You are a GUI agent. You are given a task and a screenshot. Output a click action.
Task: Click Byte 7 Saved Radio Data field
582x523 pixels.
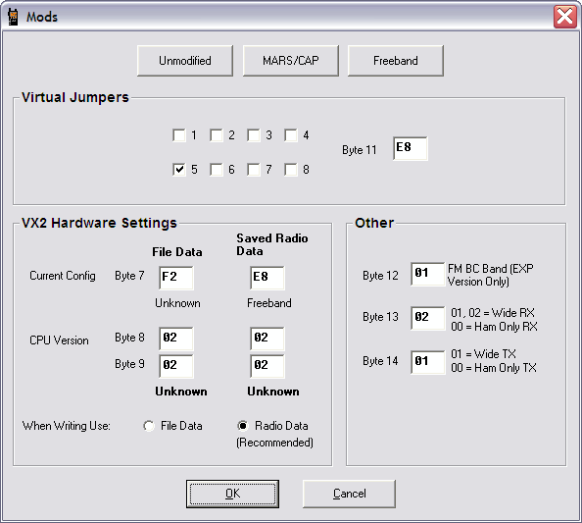point(267,278)
